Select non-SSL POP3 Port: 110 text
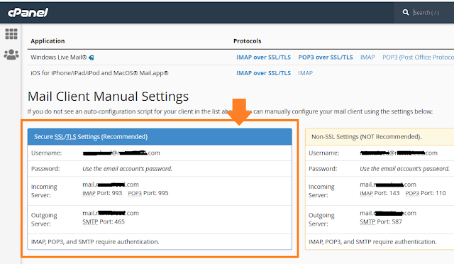This screenshot has height=264, width=454. pyautogui.click(x=426, y=193)
